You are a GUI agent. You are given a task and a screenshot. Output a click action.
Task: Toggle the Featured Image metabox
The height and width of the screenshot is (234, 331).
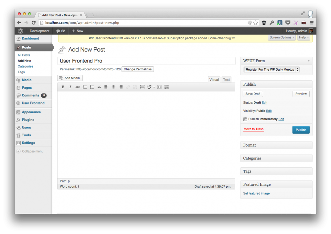point(276,184)
